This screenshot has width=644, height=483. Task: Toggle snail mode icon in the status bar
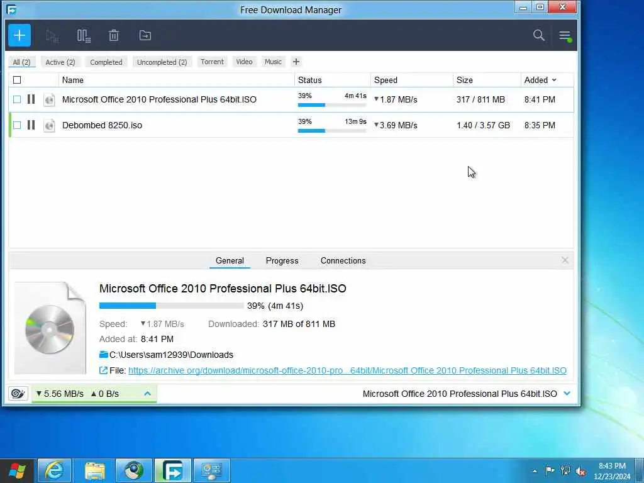tap(18, 394)
